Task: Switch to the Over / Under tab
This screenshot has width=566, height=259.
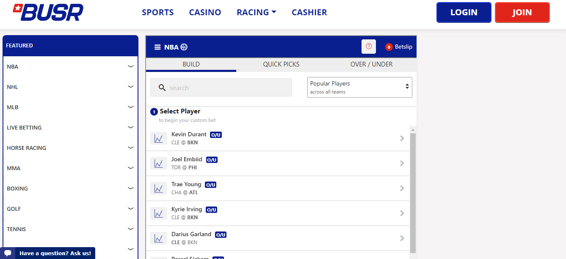Action: pyautogui.click(x=372, y=64)
